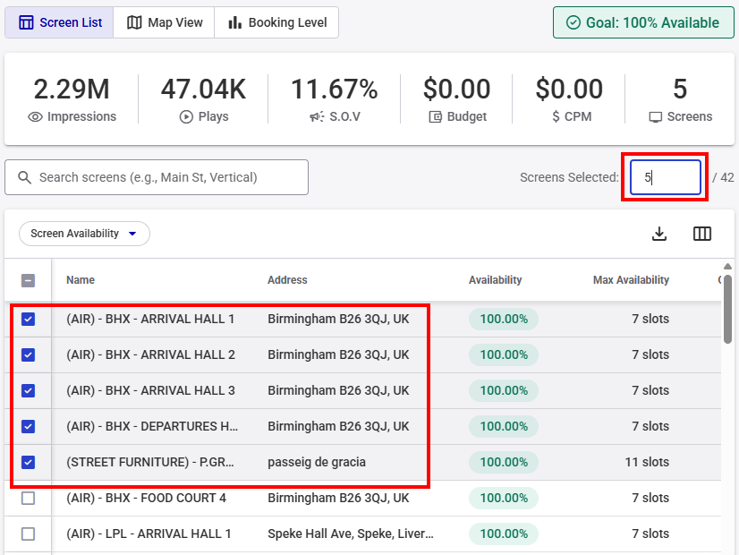Uncheck BHX Arrival Hall 1 row
739x555 pixels.
tap(28, 319)
